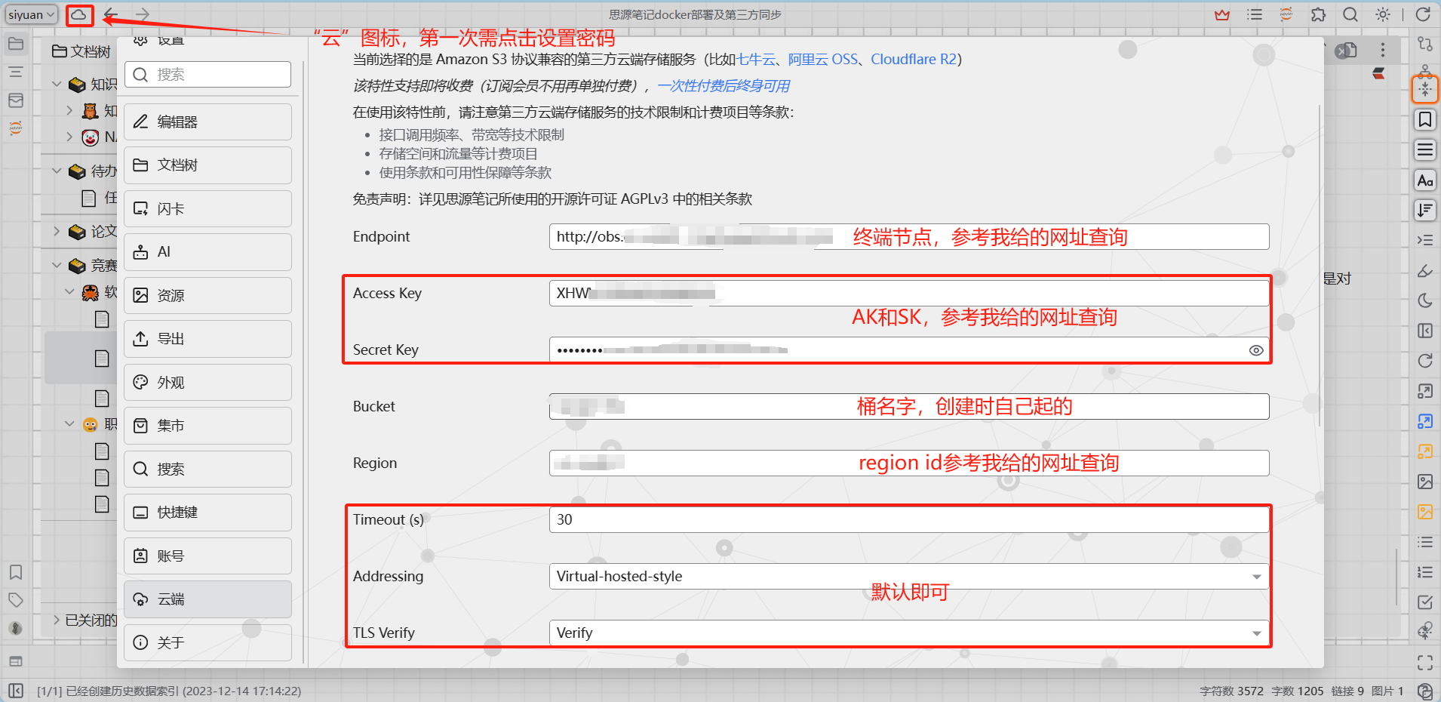Click the Access Key input field
The image size is (1441, 702).
point(909,294)
